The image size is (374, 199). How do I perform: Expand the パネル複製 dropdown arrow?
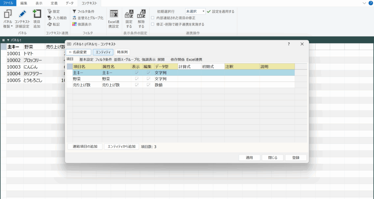click(x=12, y=27)
